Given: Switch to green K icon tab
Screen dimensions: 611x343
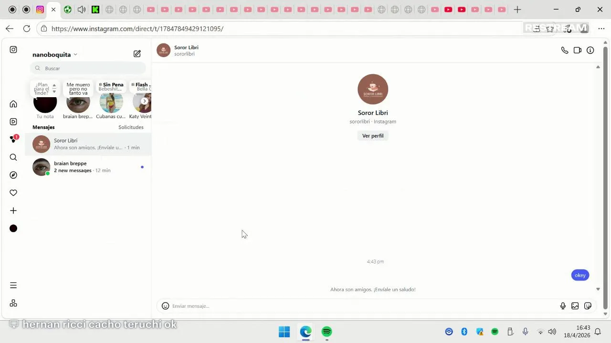Looking at the screenshot, I should (95, 10).
